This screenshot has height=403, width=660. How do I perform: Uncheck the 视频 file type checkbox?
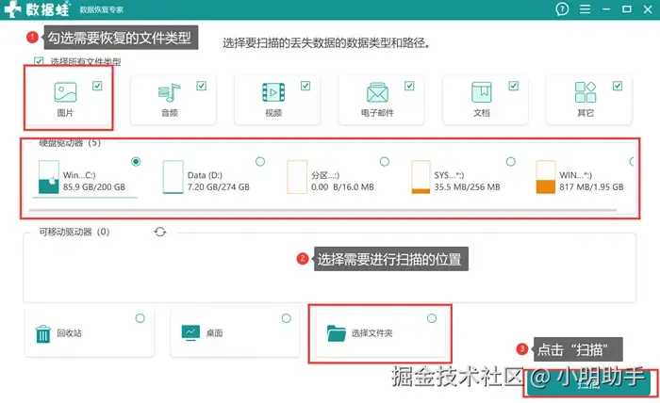pos(305,86)
